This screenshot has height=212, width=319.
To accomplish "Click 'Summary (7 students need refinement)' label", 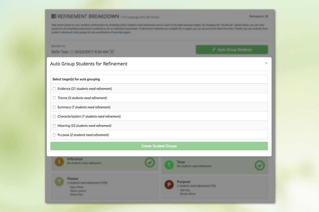I will 84,107.
